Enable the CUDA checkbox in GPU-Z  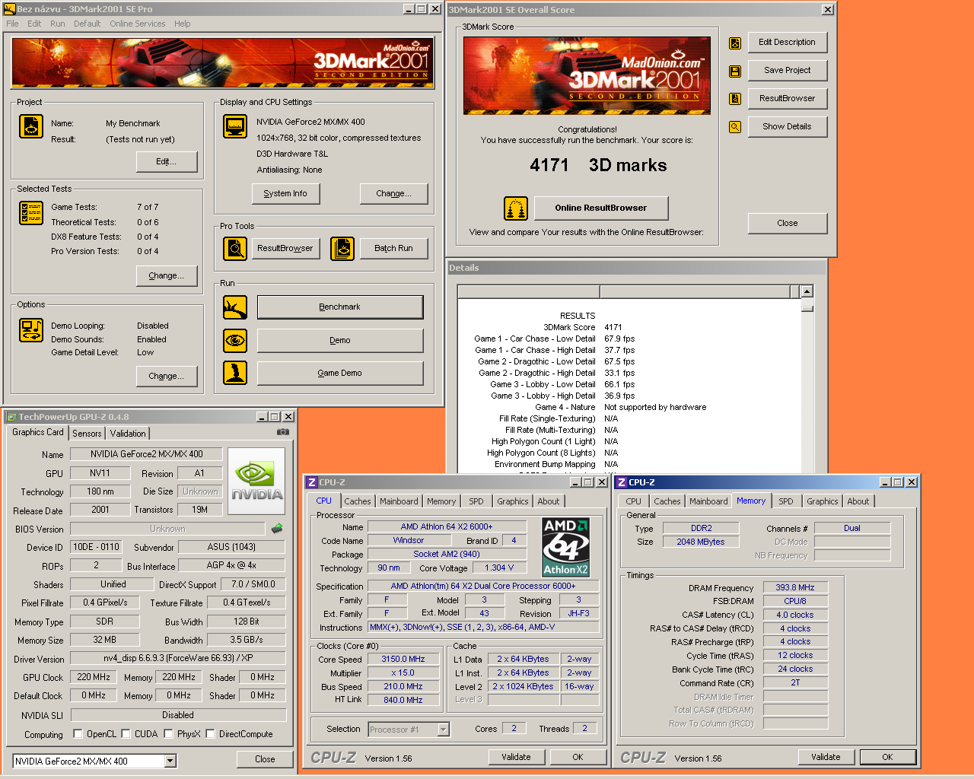[126, 734]
